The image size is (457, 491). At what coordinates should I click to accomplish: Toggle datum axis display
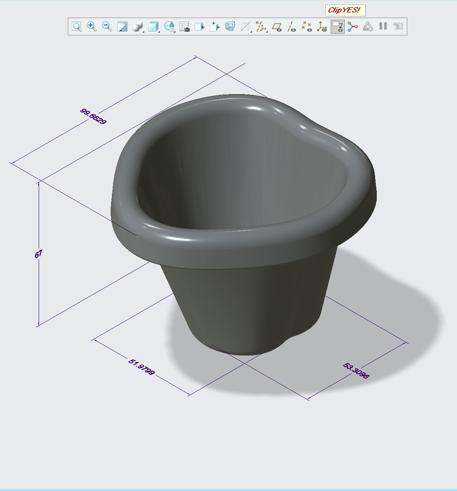point(292,27)
